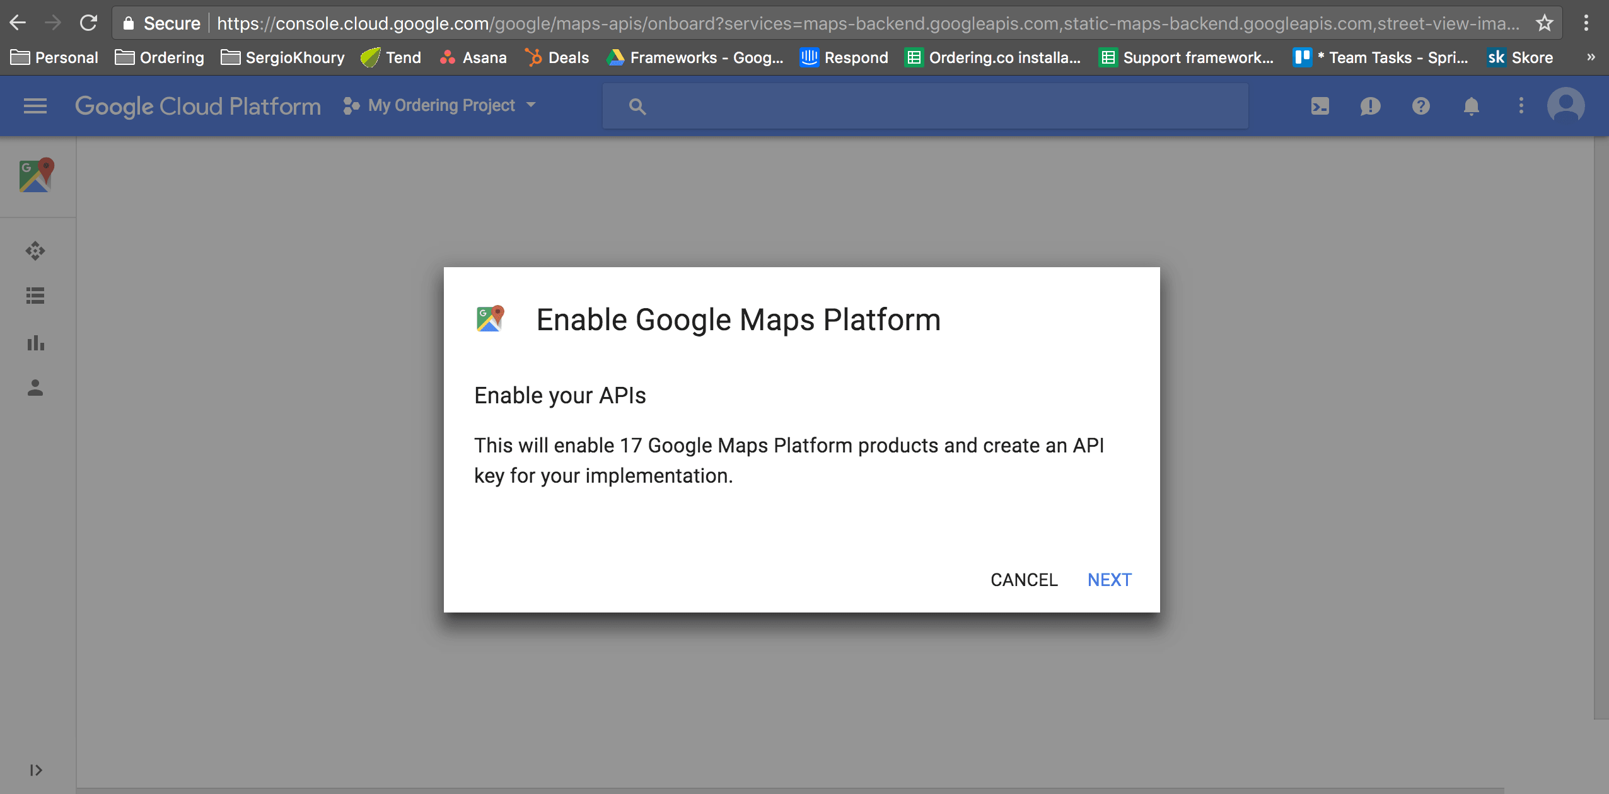Show notifications via the bell icon

point(1471,106)
